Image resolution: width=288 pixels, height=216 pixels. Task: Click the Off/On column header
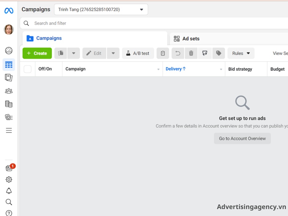pos(45,69)
